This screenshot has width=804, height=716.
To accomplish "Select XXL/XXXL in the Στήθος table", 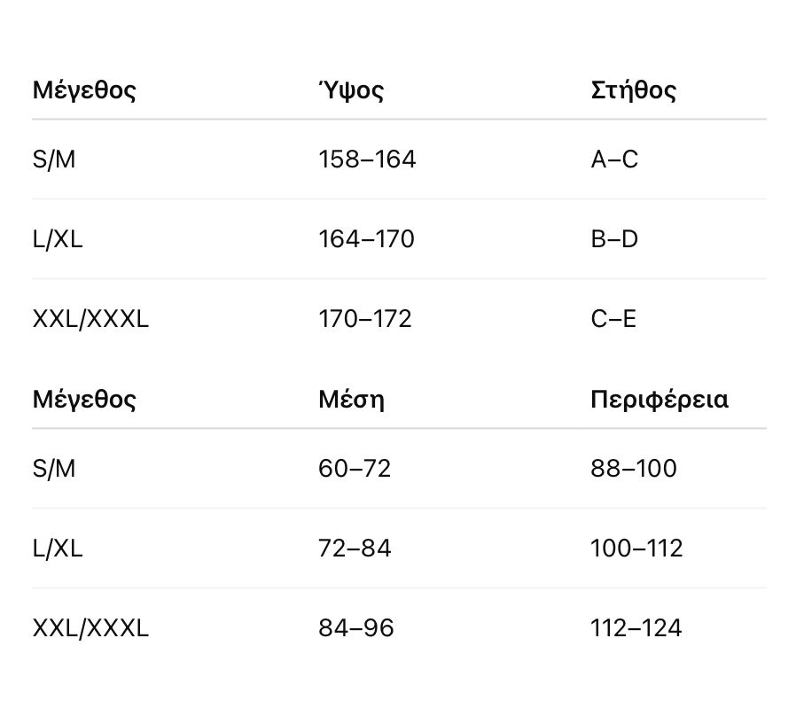I will (90, 319).
